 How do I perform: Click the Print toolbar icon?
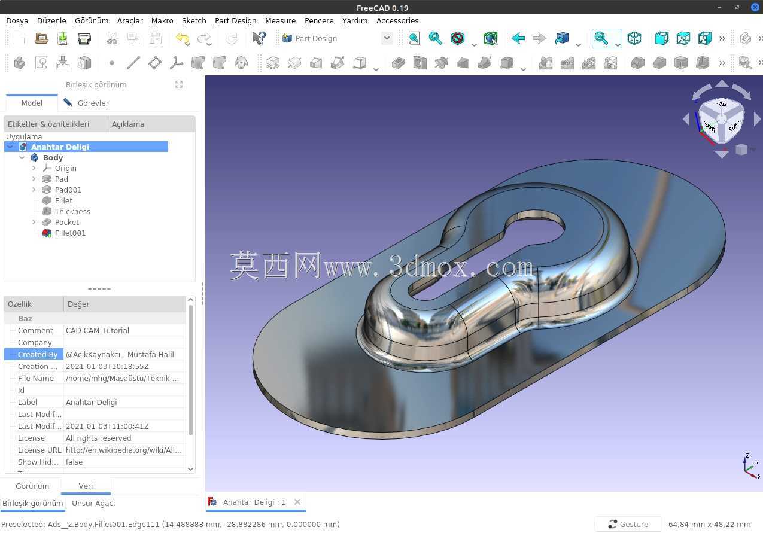pyautogui.click(x=84, y=39)
